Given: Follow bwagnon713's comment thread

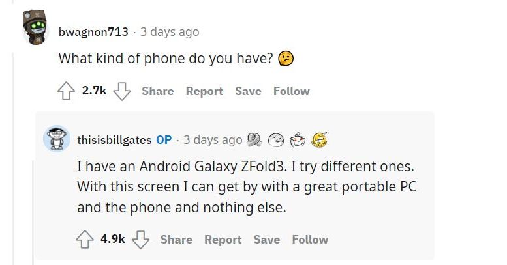Looking at the screenshot, I should (292, 91).
